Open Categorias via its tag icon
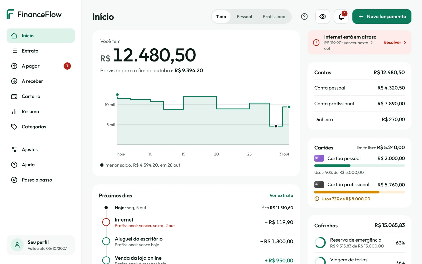422x264 pixels. pyautogui.click(x=14, y=127)
